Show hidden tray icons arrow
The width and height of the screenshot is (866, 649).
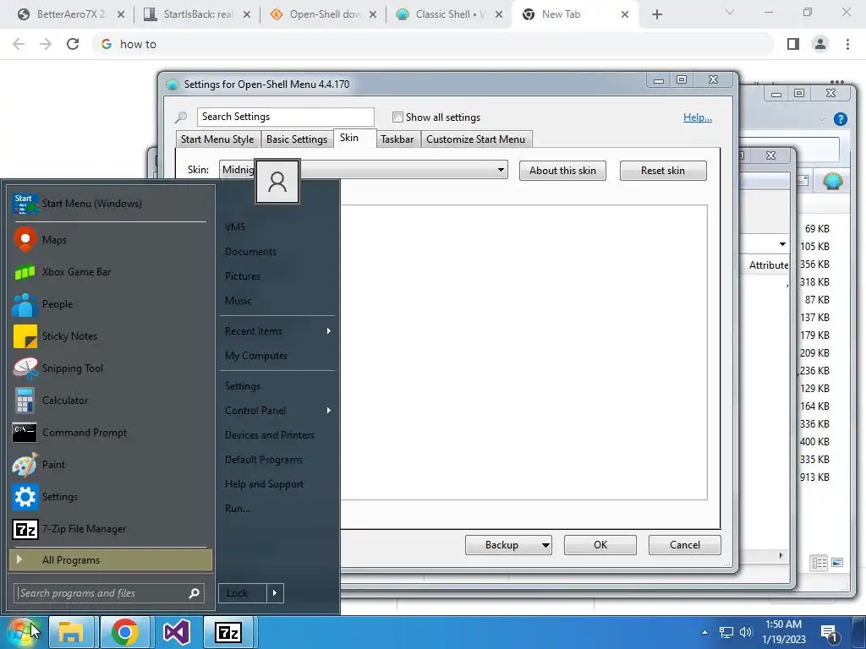[704, 632]
